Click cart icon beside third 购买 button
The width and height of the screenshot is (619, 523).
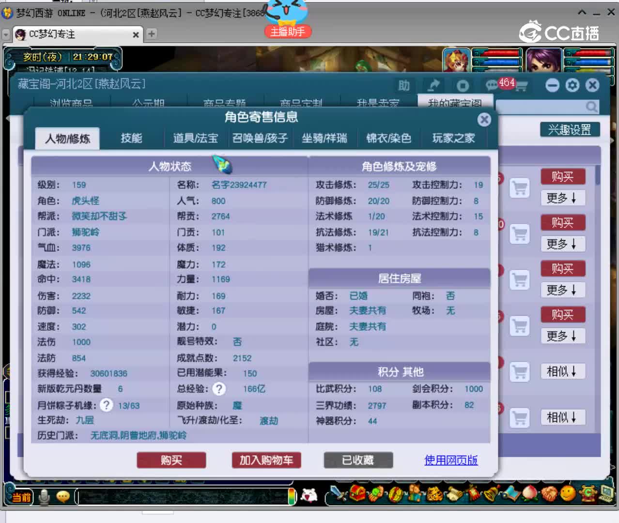[x=519, y=280]
